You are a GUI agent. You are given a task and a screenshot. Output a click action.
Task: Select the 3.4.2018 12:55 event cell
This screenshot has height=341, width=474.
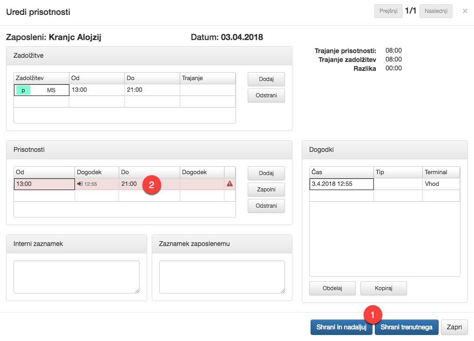341,184
